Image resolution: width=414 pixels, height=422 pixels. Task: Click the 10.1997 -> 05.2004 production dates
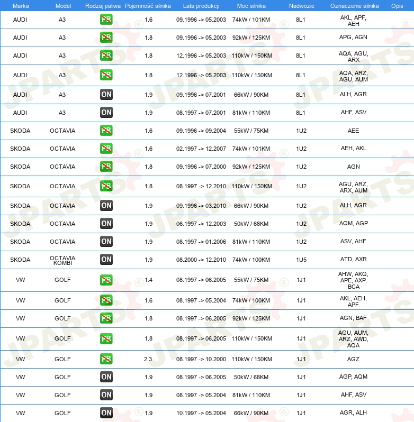coord(201,413)
